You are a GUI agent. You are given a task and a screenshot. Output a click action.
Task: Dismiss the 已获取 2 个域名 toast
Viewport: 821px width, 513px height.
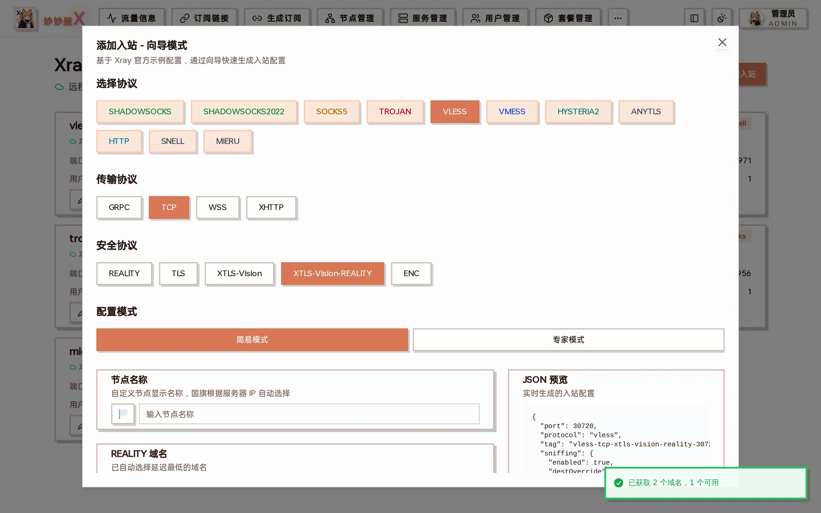(706, 483)
